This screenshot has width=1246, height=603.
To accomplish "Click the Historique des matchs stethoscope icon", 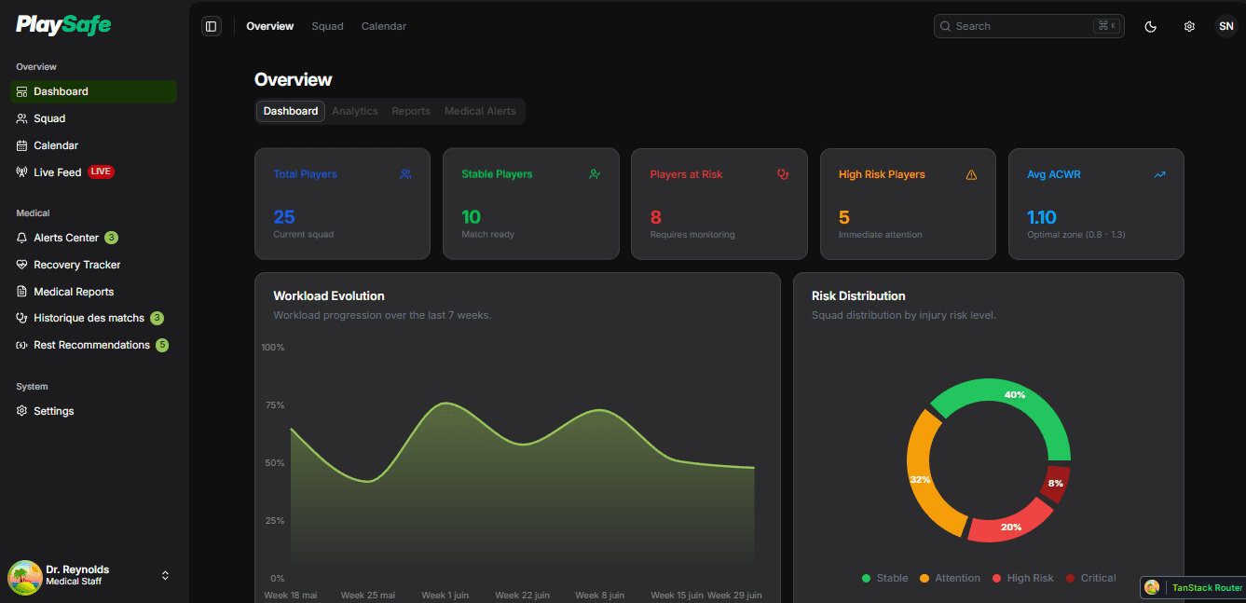I will (22, 318).
